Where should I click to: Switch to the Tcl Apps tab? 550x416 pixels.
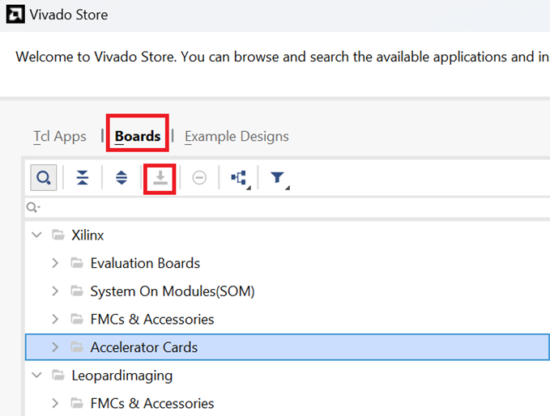pos(60,136)
